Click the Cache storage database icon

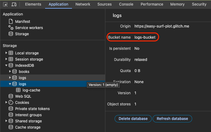11,127
